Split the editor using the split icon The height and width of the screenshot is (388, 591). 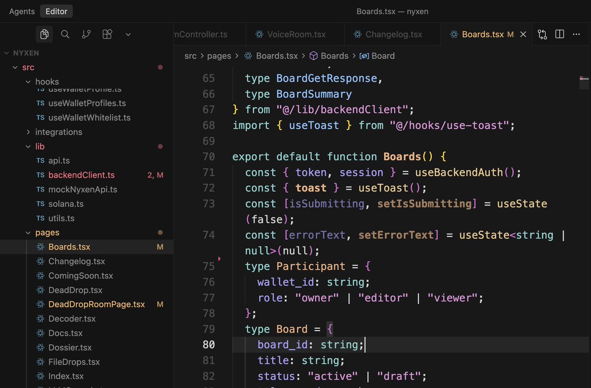(x=559, y=34)
